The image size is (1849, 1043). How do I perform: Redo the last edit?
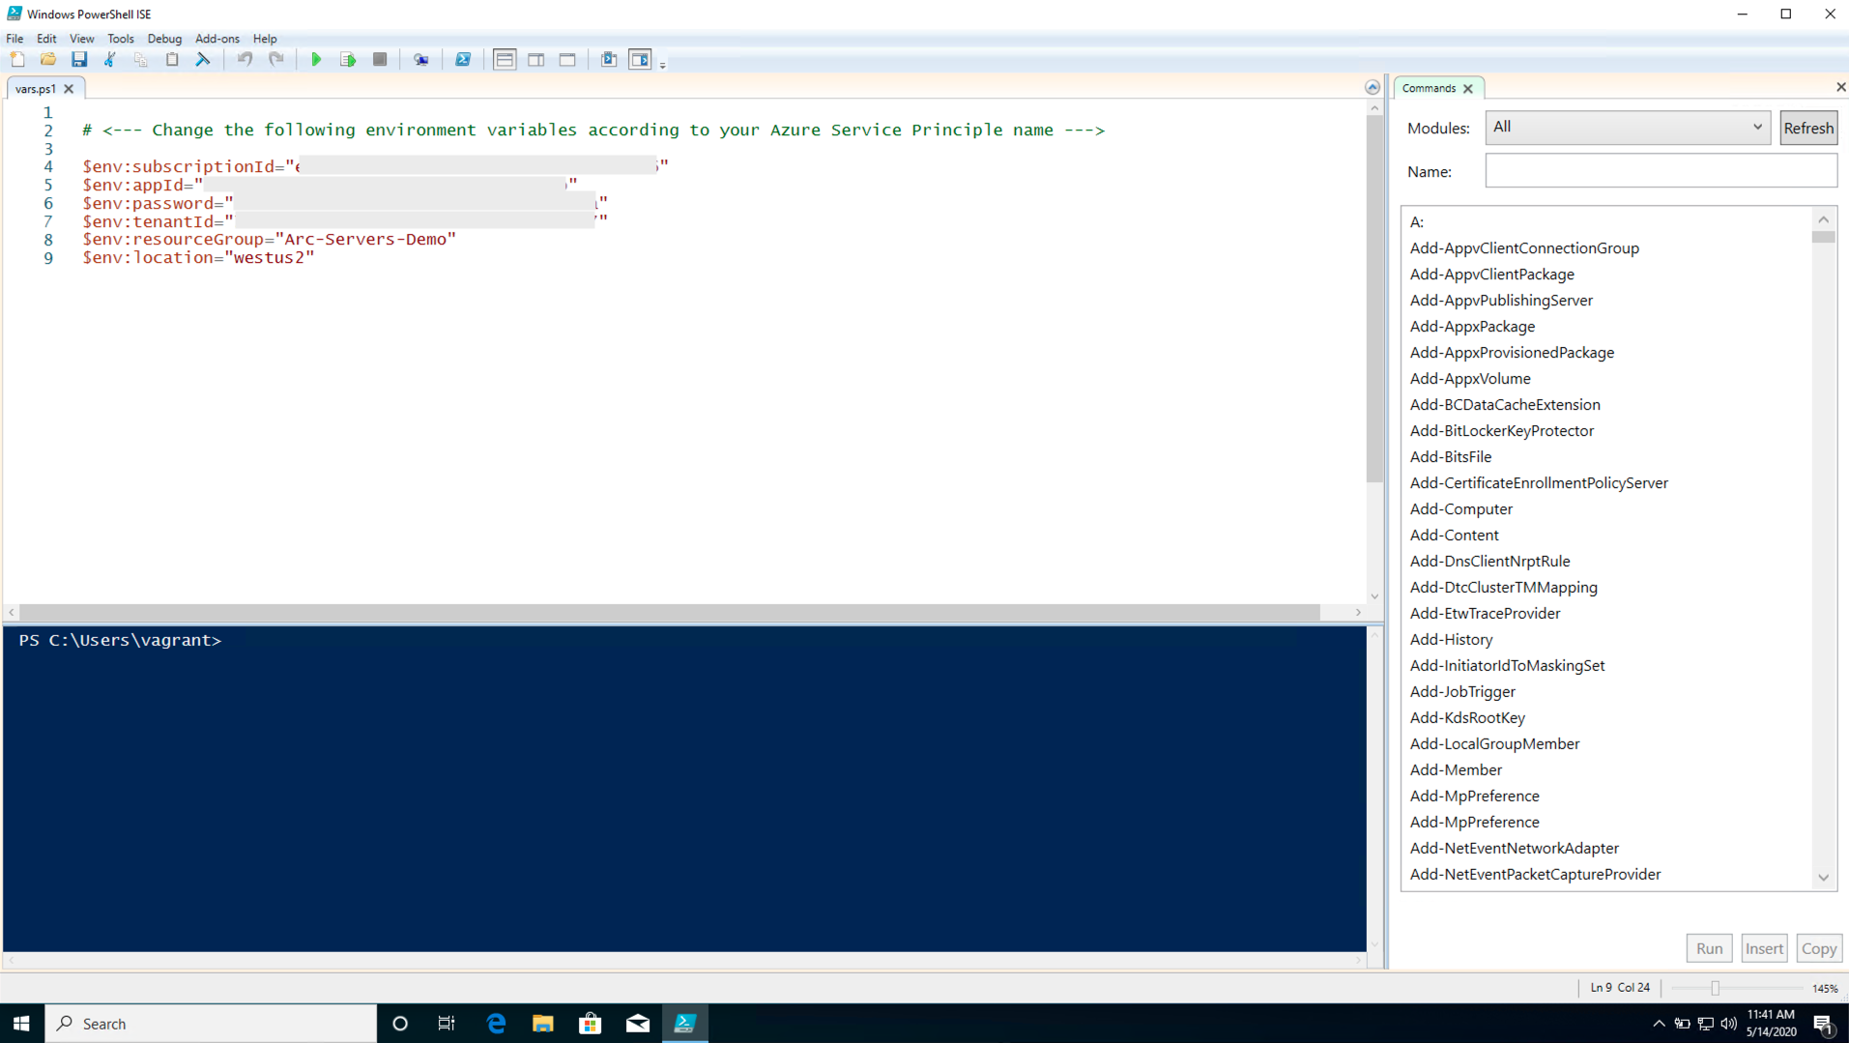pos(276,60)
